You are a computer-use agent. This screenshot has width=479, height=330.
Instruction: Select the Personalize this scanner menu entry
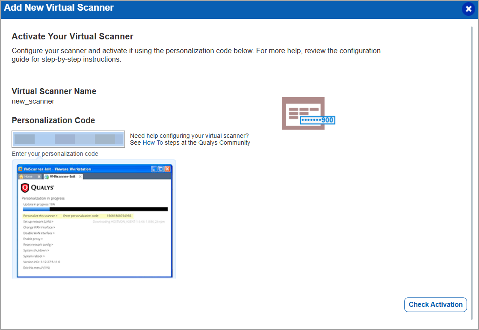pos(39,215)
